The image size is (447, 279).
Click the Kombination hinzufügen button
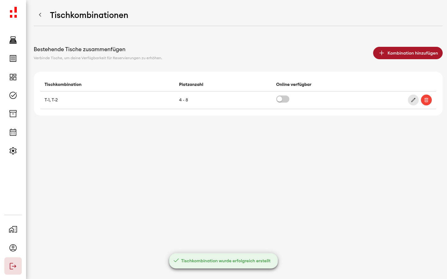(408, 53)
